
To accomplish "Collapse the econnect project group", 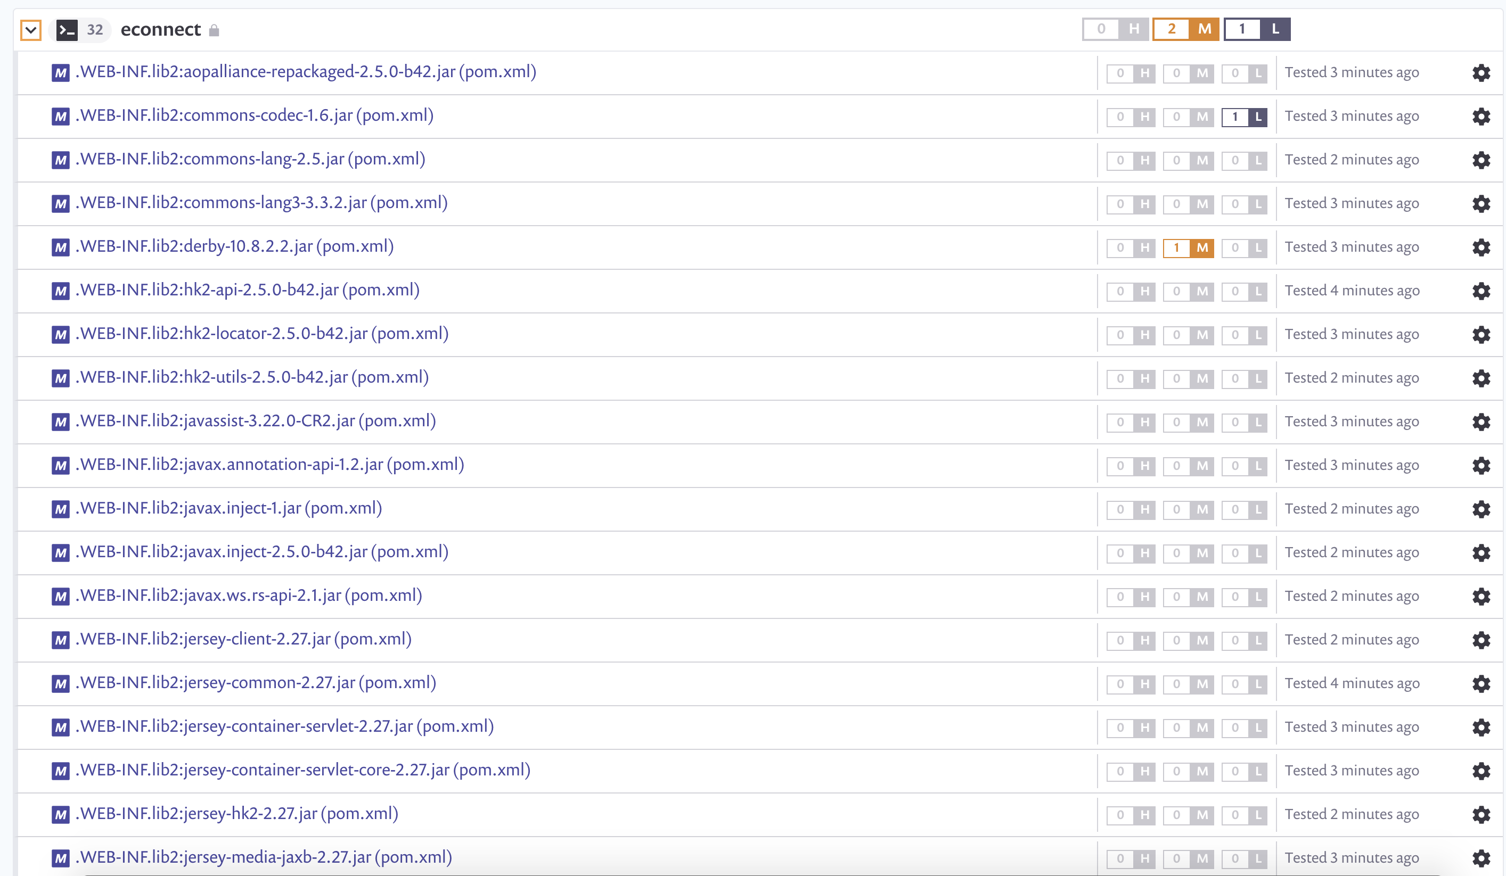I will coord(30,29).
